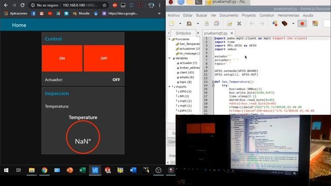The width and height of the screenshot is (331, 186).
Task: Navigate forward with the right arrow in Geany
Action: (262, 23)
